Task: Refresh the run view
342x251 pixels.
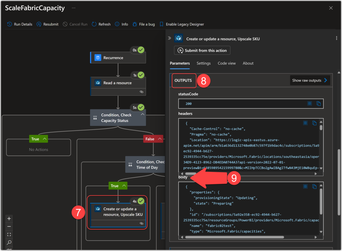Action: (x=101, y=24)
